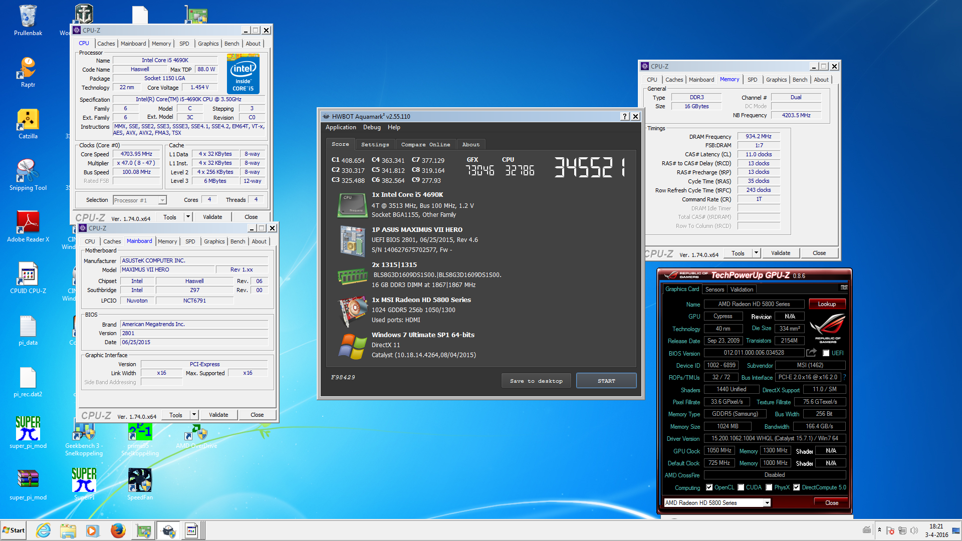Launch the Snipping Tool desktop shortcut
This screenshot has width=962, height=541.
click(x=28, y=175)
